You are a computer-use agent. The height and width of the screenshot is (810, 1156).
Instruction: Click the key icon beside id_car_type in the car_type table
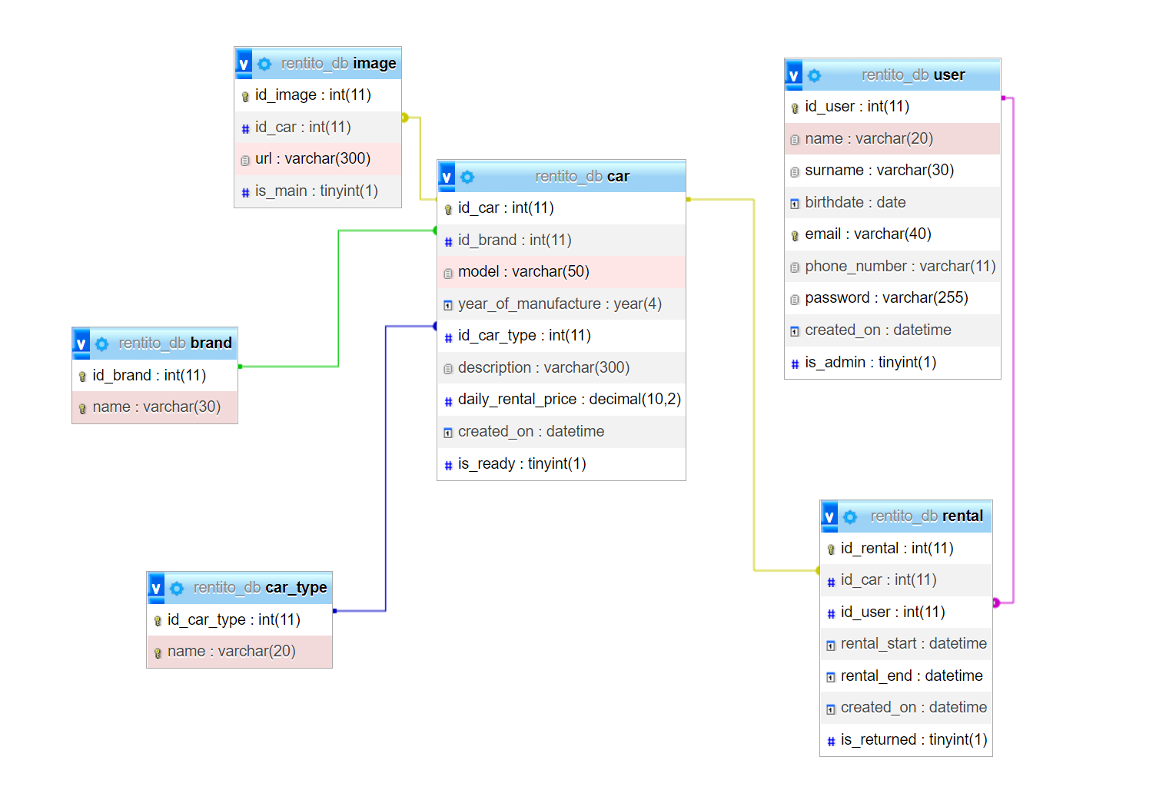pyautogui.click(x=158, y=621)
